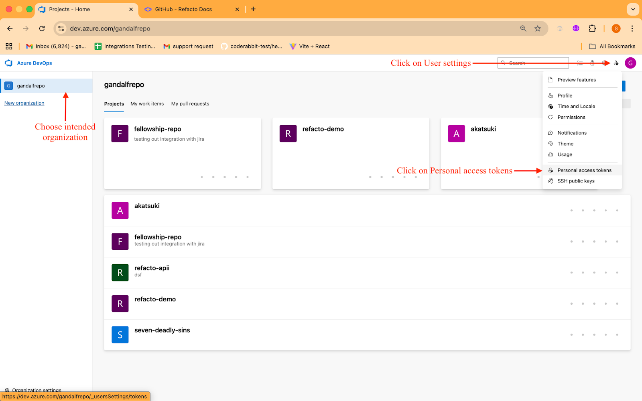The width and height of the screenshot is (642, 401).
Task: Choose Preview features from the user menu
Action: [582, 80]
